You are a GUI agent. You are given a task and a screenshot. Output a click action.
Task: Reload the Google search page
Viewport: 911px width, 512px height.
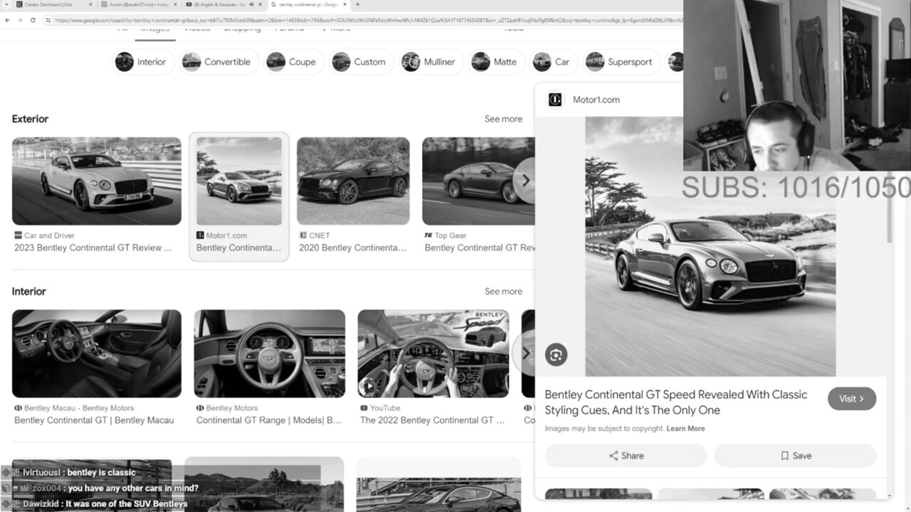[x=33, y=20]
